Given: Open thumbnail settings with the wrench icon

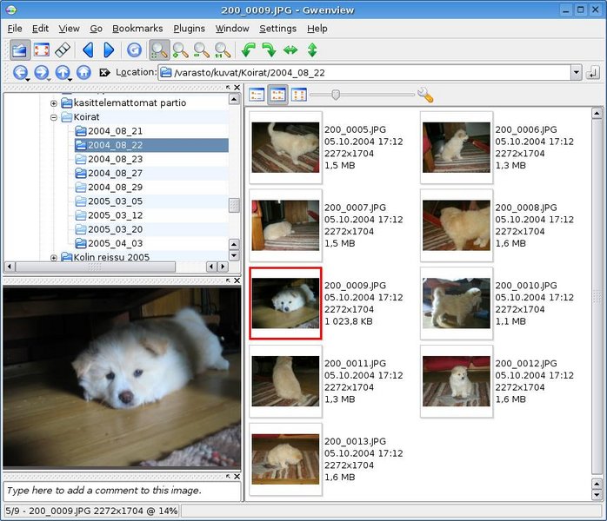Looking at the screenshot, I should pos(425,95).
